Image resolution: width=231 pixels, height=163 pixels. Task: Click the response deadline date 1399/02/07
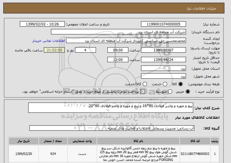tap(163, 50)
